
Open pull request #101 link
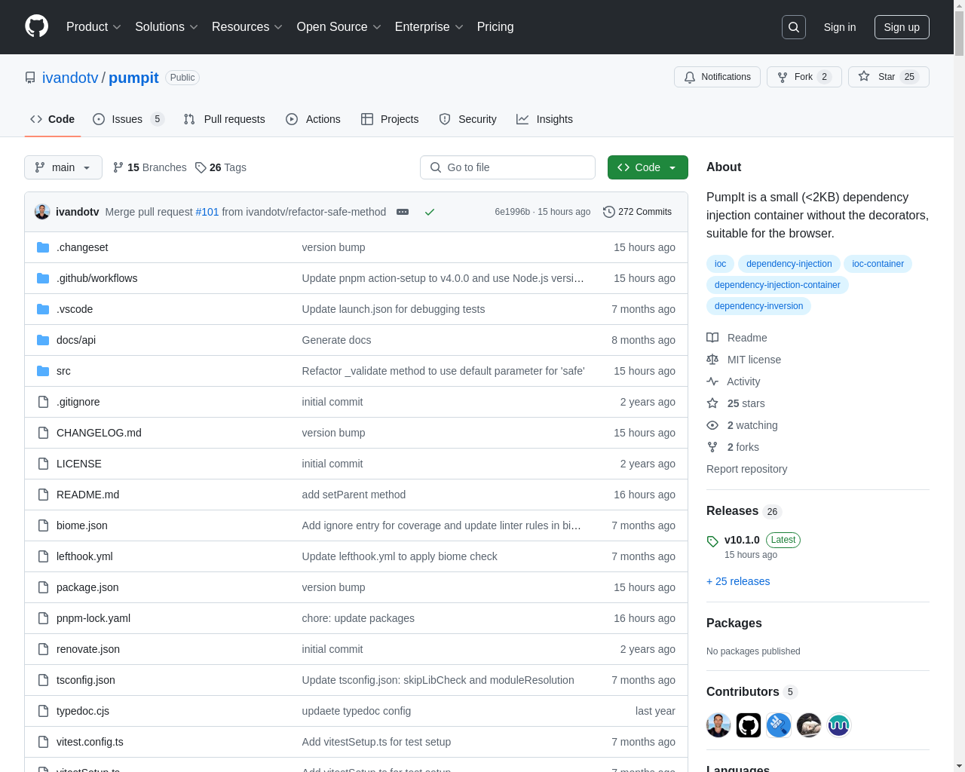(x=207, y=212)
